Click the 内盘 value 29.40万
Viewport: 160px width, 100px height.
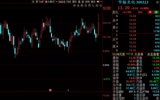point(154,82)
